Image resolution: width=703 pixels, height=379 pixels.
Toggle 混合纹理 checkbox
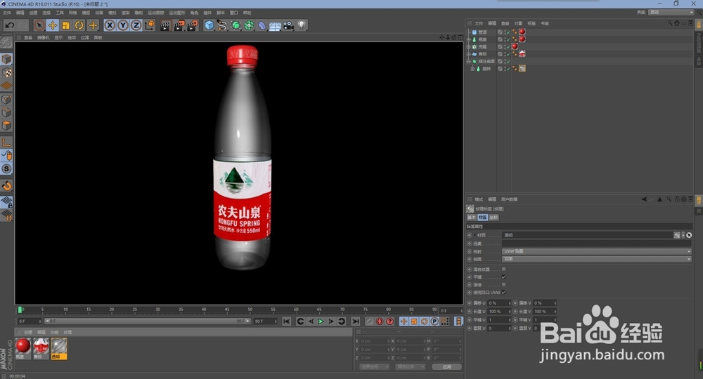point(504,270)
